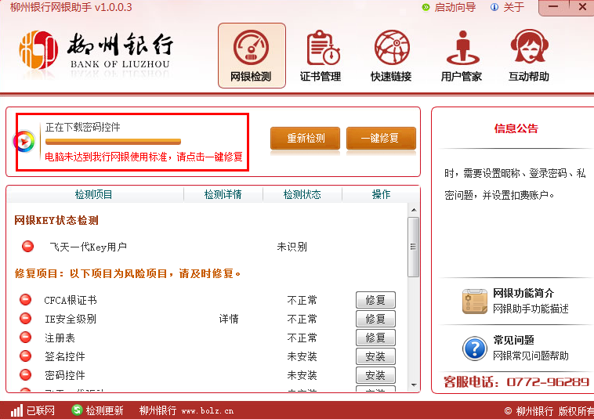Click red status icon for CFCA根证书
This screenshot has height=419, width=594.
point(25,300)
